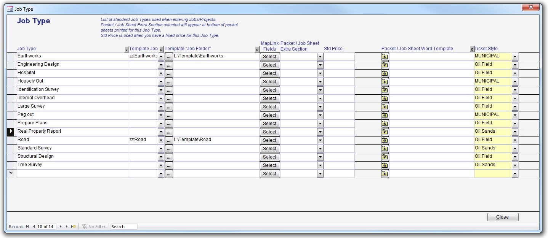Go to the previous record
548x238 pixels.
[x=34, y=227]
